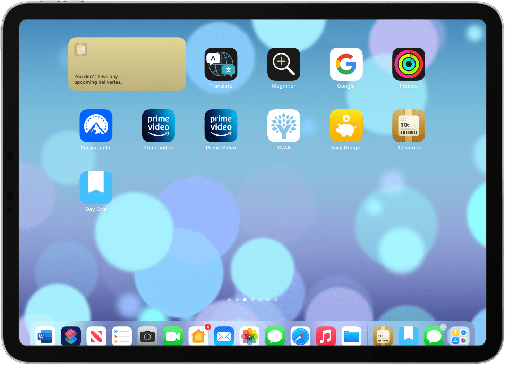
Task: Open the Prime Video icon beside YNAB
Action: point(221,126)
